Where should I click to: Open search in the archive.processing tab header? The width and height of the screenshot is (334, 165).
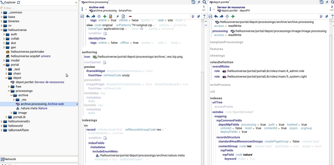[205, 2]
